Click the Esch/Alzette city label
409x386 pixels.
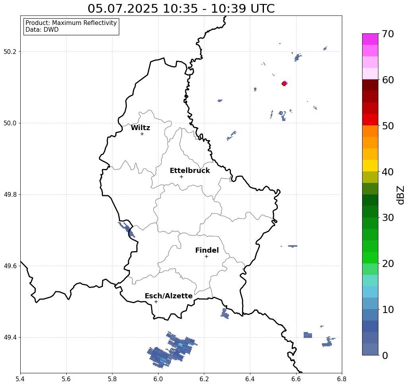(169, 296)
